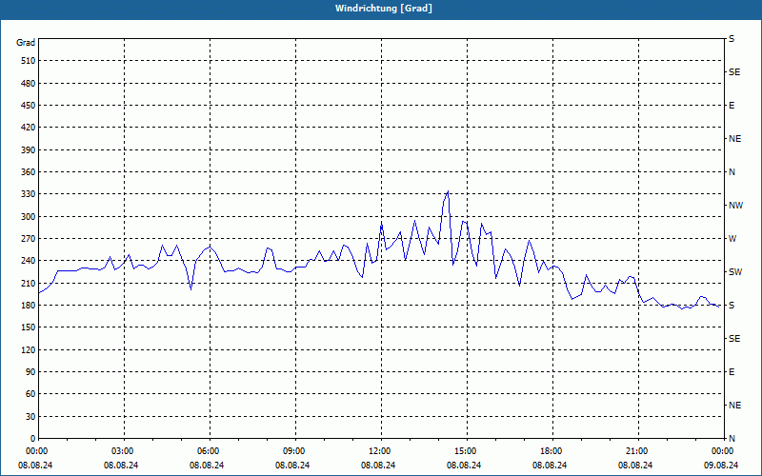Click the 30 degree axis label

point(30,417)
